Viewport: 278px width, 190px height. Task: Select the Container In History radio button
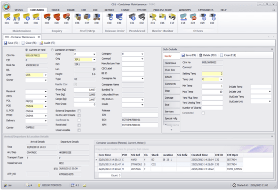(x=52, y=50)
